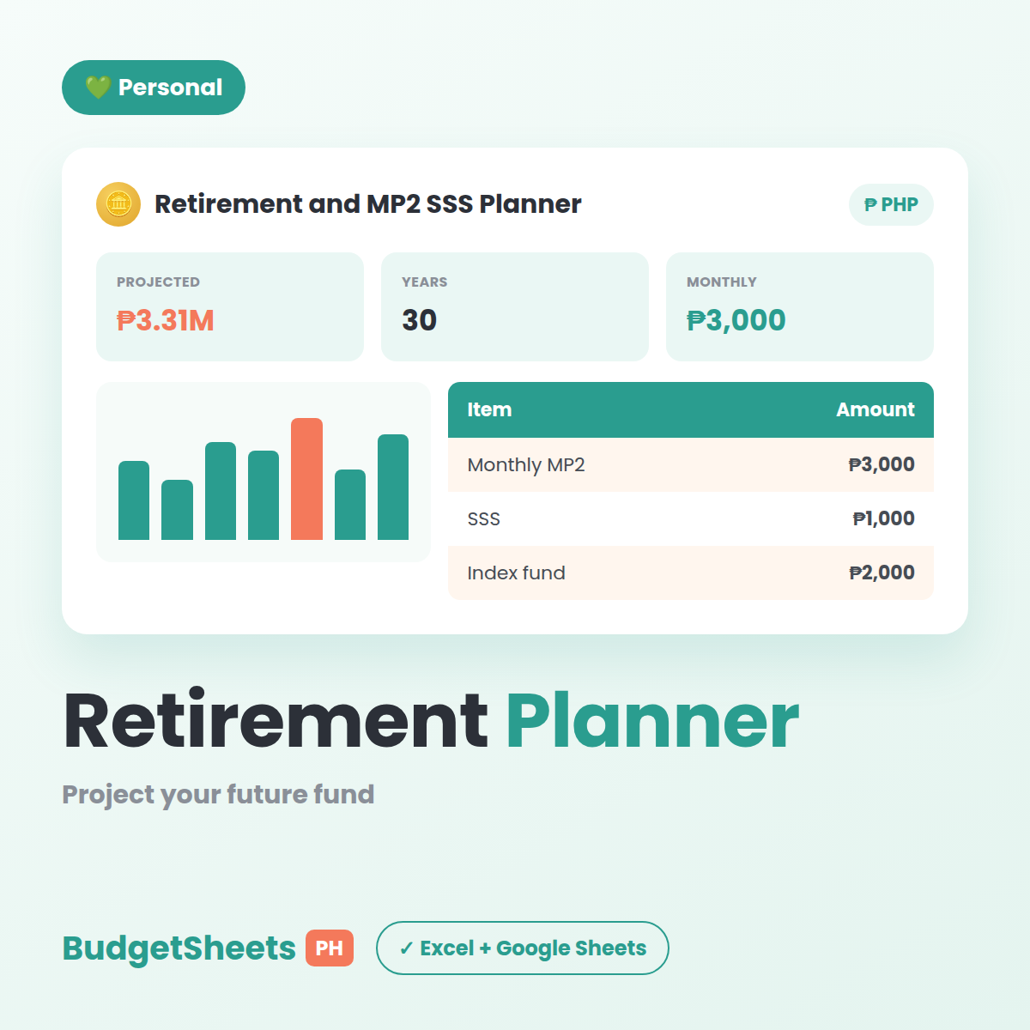Click the orange PH badge

[330, 948]
